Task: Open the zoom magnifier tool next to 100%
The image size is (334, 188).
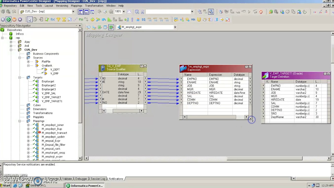Action: point(111,12)
